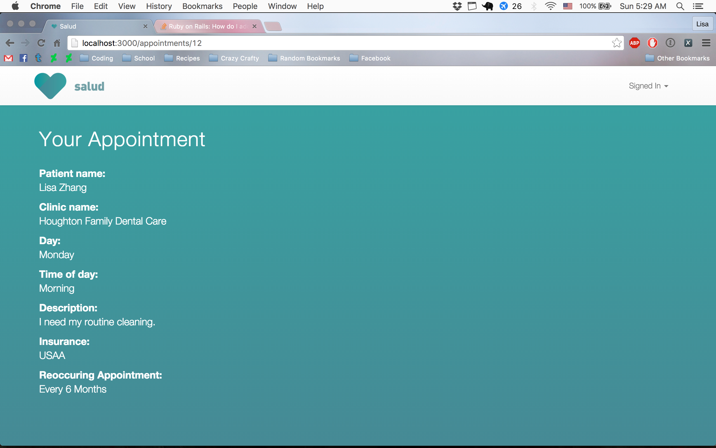
Task: Go back to the previous page
Action: coord(10,43)
